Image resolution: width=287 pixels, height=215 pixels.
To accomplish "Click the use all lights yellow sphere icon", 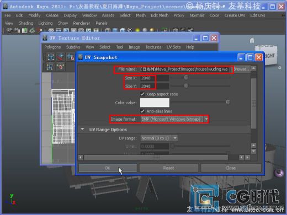I will [x=137, y=30].
